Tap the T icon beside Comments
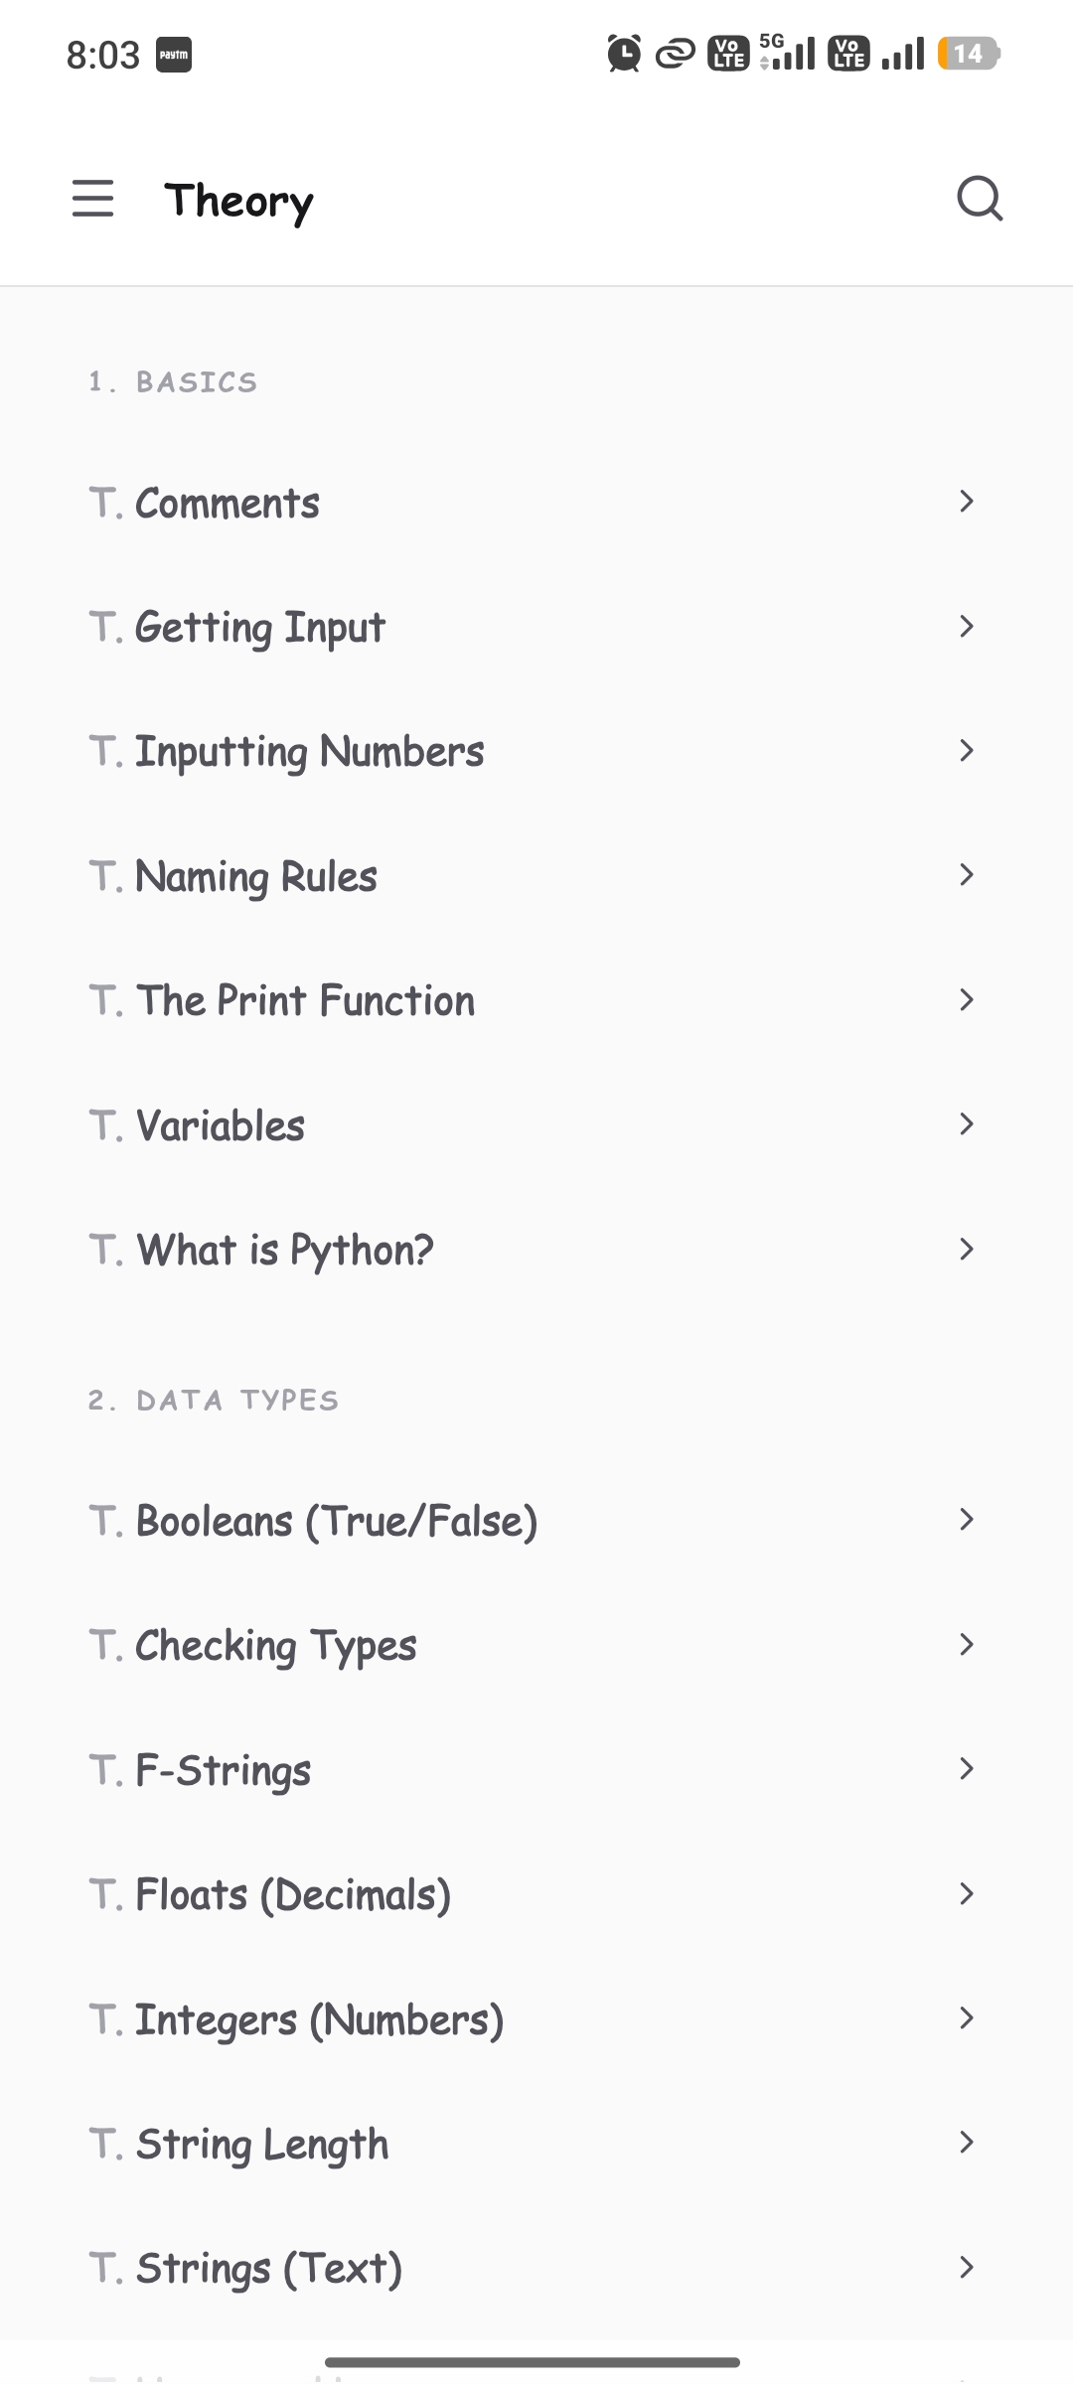This screenshot has width=1073, height=2384. (x=105, y=503)
